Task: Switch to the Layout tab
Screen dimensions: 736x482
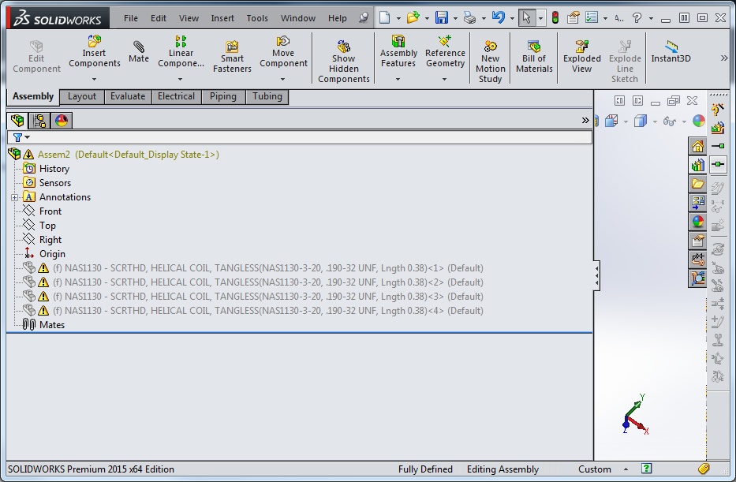Action: coord(82,97)
